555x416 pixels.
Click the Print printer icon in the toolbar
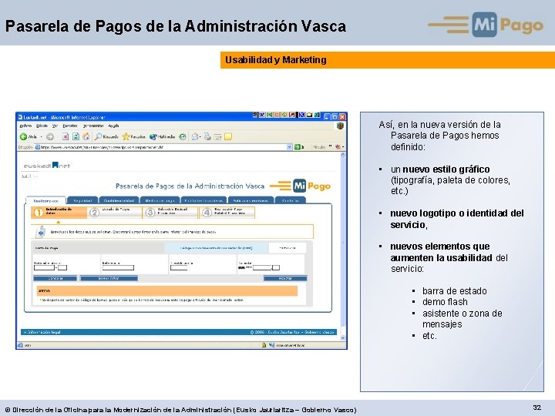(x=207, y=136)
